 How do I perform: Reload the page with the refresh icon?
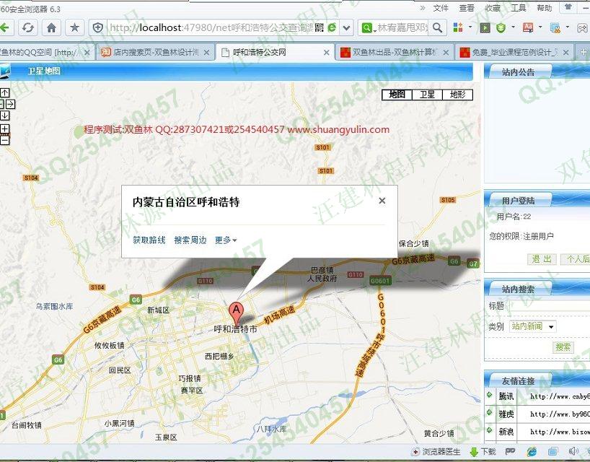pyautogui.click(x=28, y=27)
